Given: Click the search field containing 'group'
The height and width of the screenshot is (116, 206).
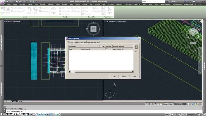Looking at the screenshot, I should click(153, 1).
